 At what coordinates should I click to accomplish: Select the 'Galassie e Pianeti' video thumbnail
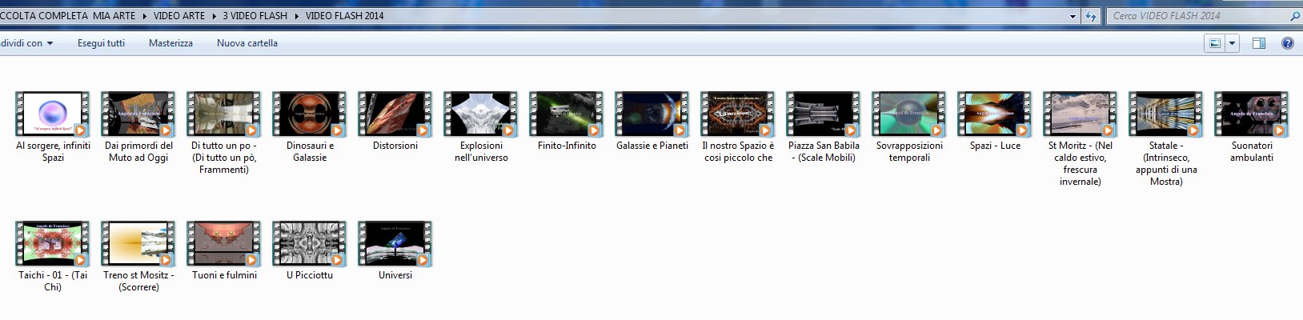click(652, 114)
